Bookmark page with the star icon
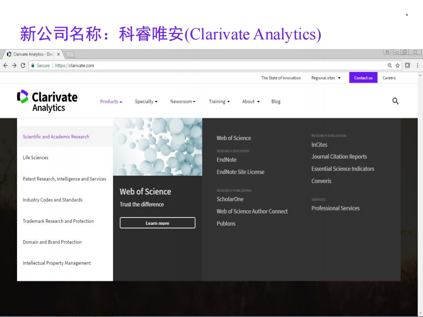Screen dimensions: 423x317 point(397,66)
